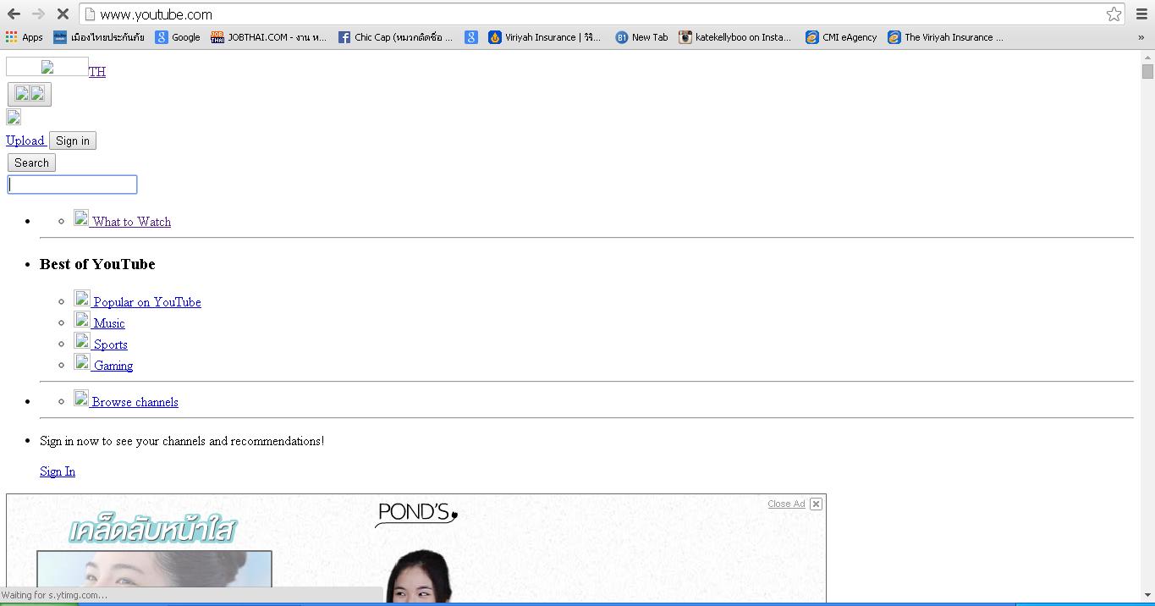
Task: Open the Music channel link
Action: [x=109, y=323]
